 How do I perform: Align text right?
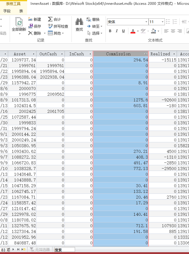[x=180, y=31]
